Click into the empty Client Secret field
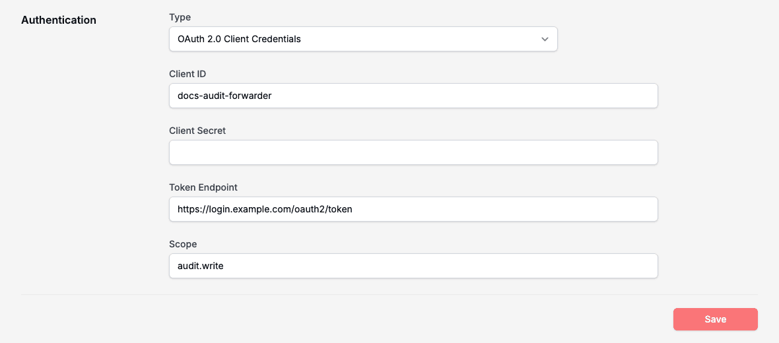The image size is (779, 343). [413, 152]
